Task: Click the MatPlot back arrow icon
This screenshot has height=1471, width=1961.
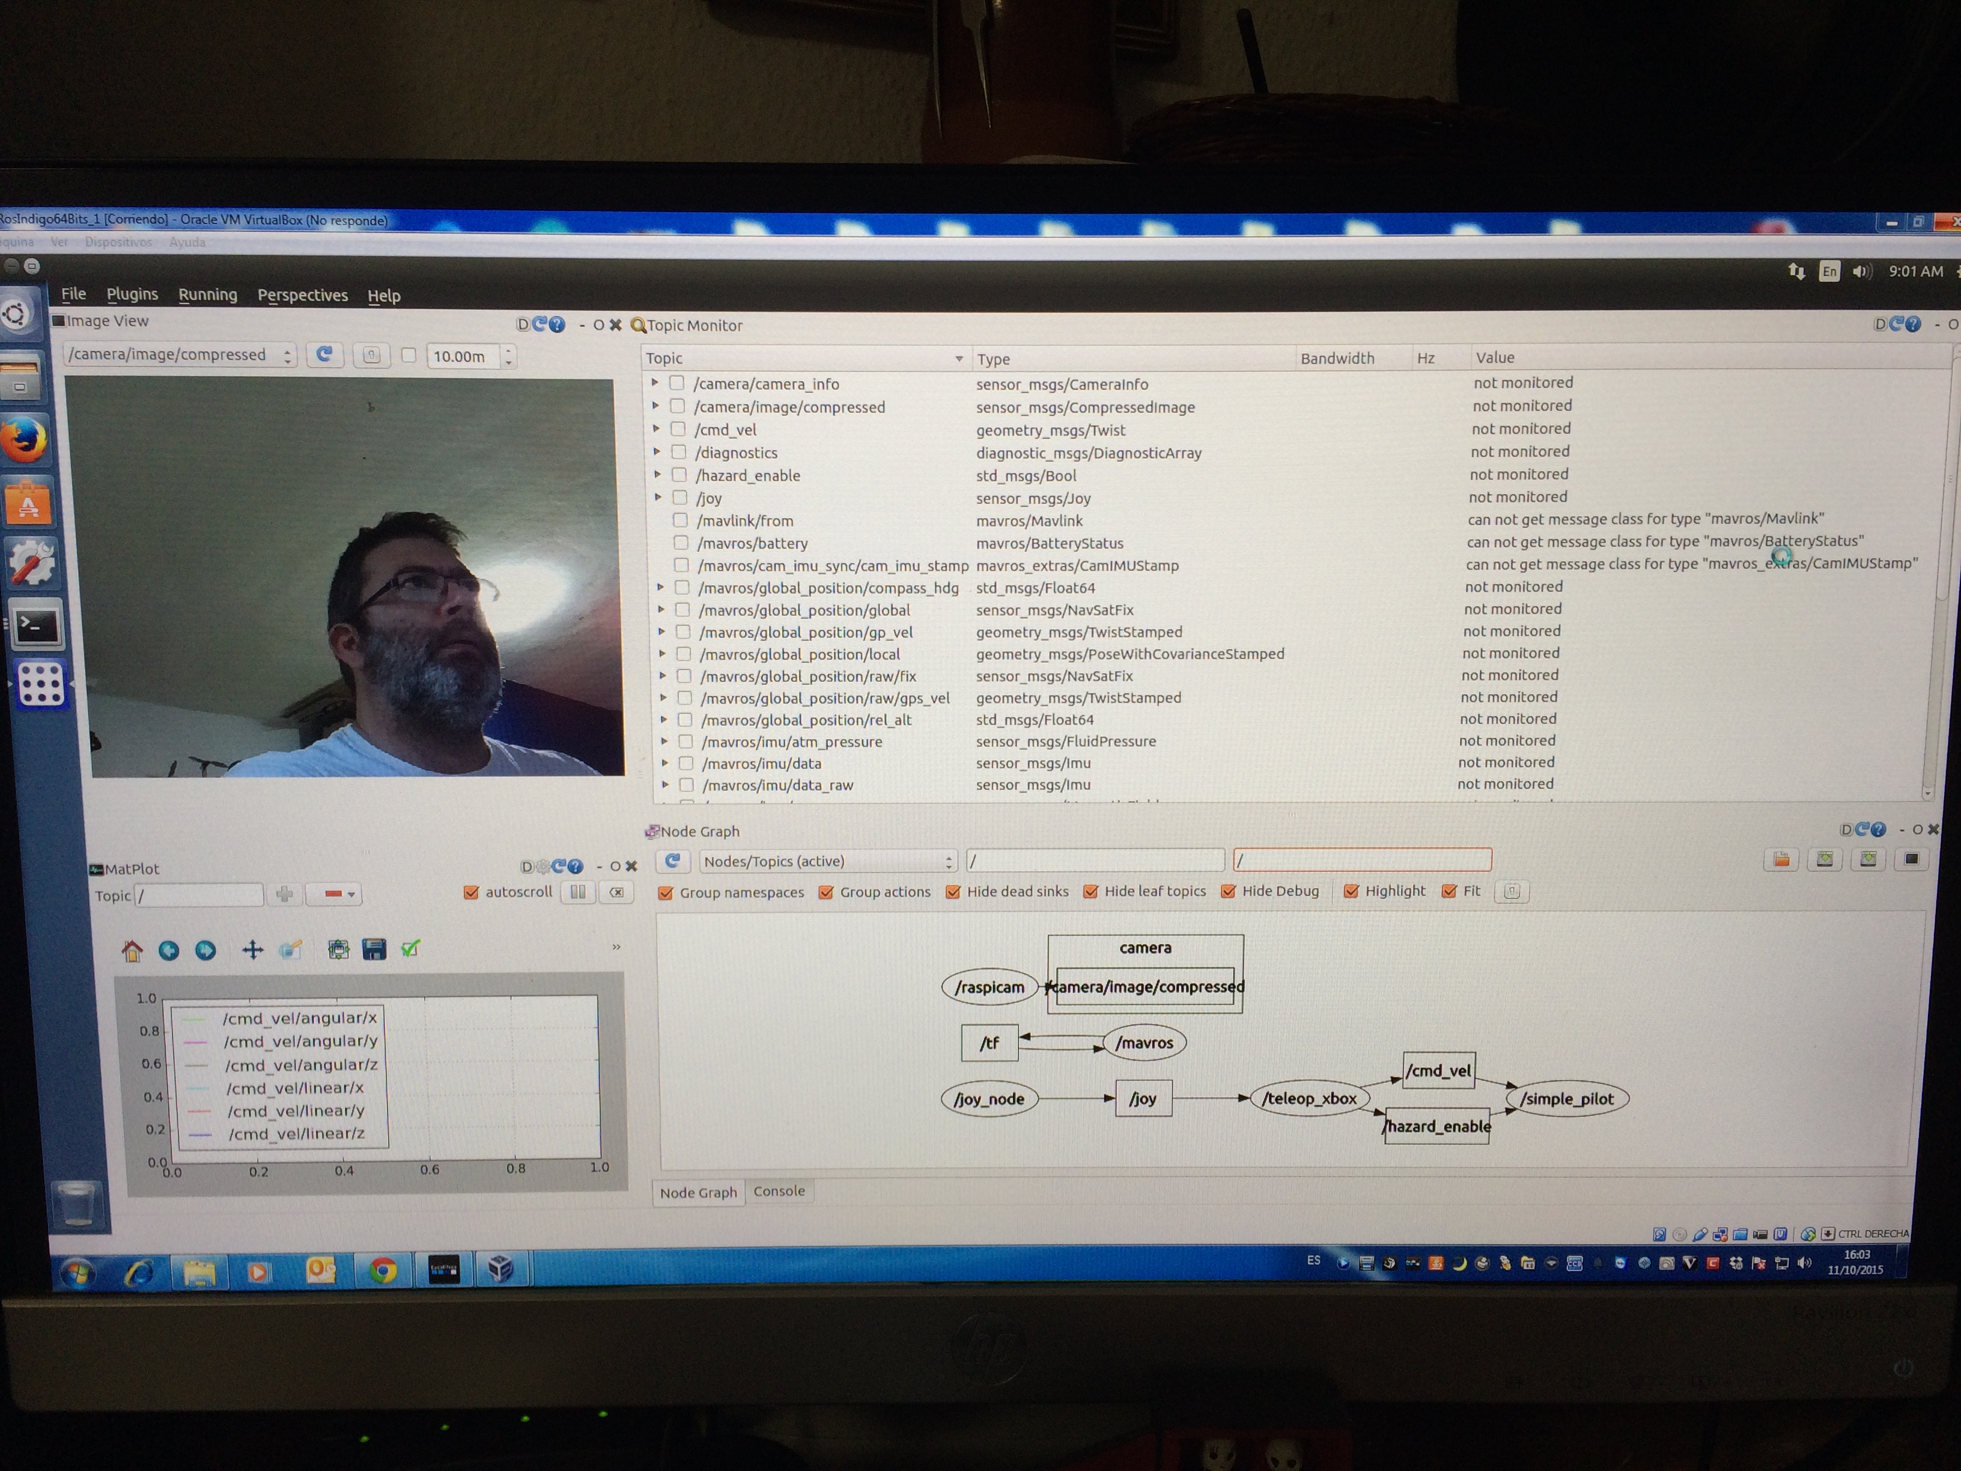Action: (168, 951)
